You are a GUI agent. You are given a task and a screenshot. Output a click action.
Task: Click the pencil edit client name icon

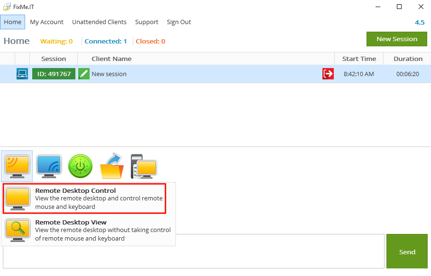click(84, 74)
